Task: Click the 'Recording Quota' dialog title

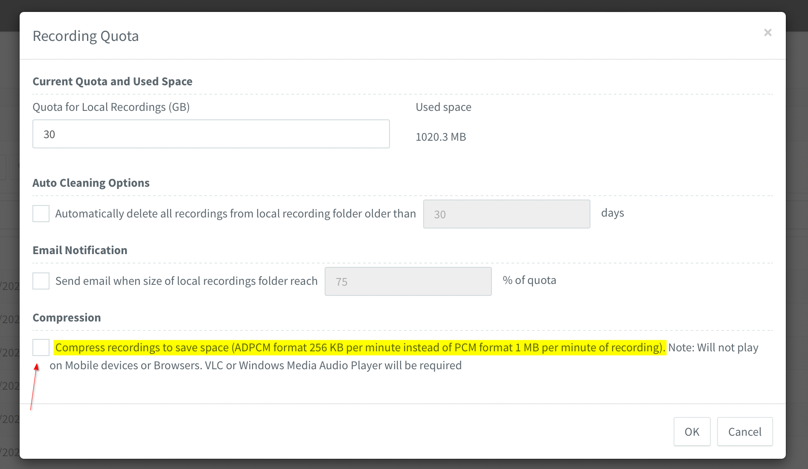Action: (x=86, y=36)
